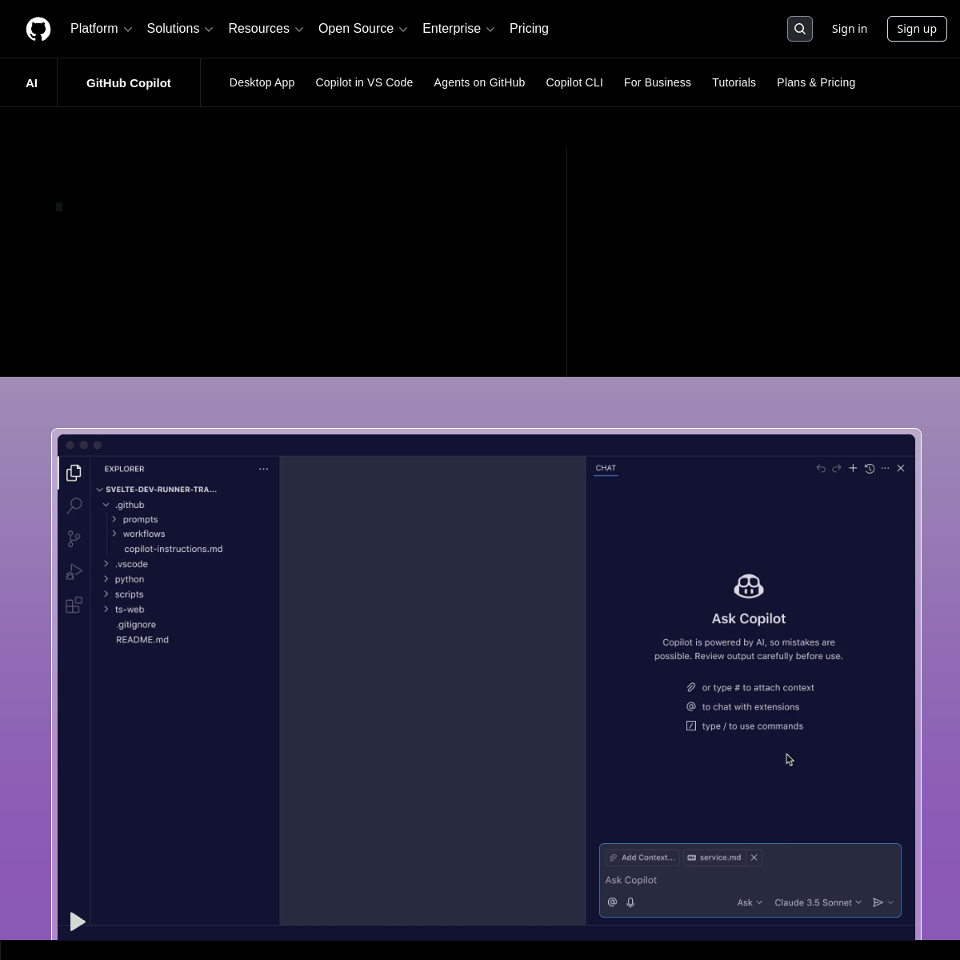Screen dimensions: 960x960
Task: Open chat history clock icon
Action: [x=870, y=468]
